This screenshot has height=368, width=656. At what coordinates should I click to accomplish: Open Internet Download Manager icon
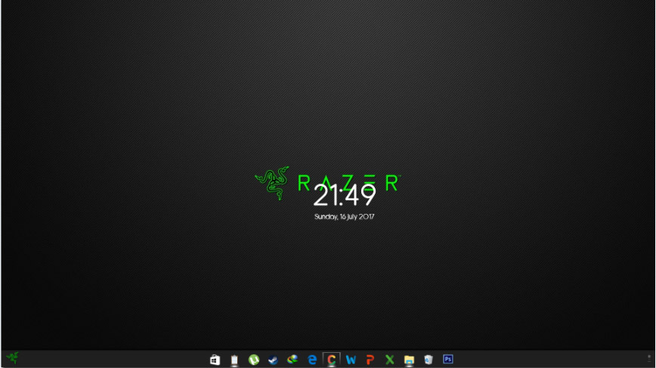pyautogui.click(x=292, y=360)
